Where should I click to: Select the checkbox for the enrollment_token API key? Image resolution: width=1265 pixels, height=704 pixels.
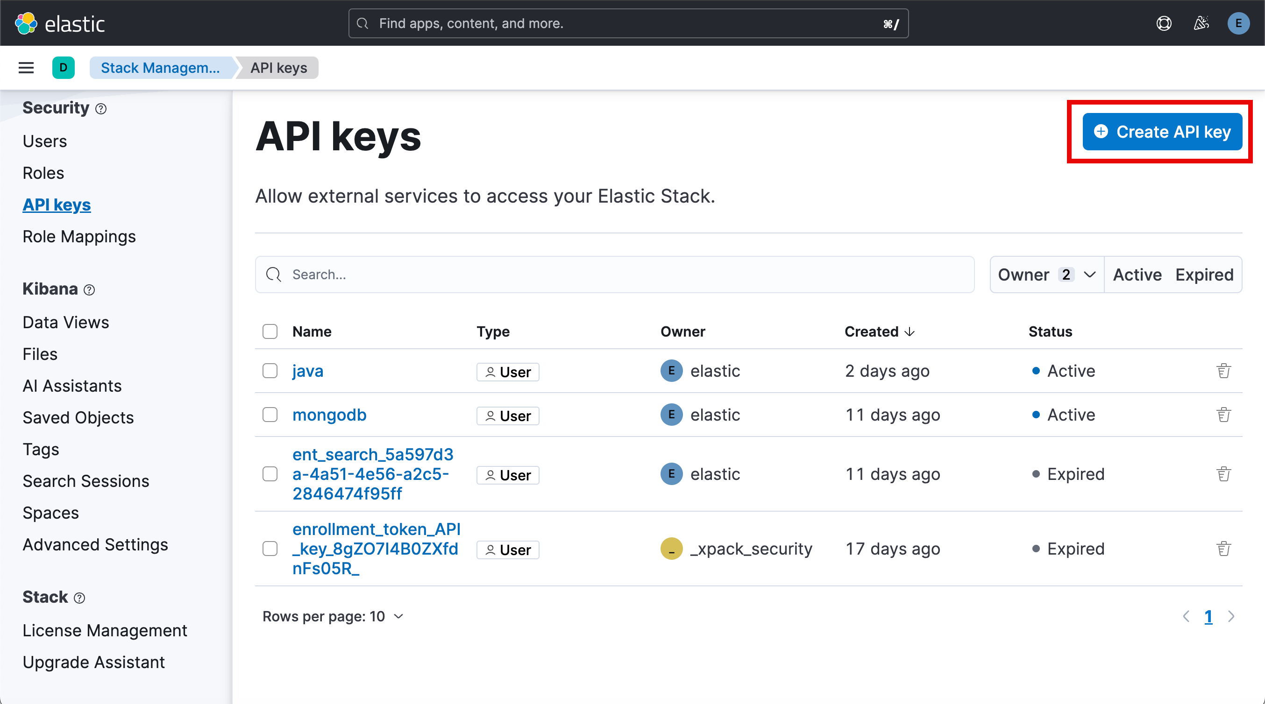(x=270, y=549)
